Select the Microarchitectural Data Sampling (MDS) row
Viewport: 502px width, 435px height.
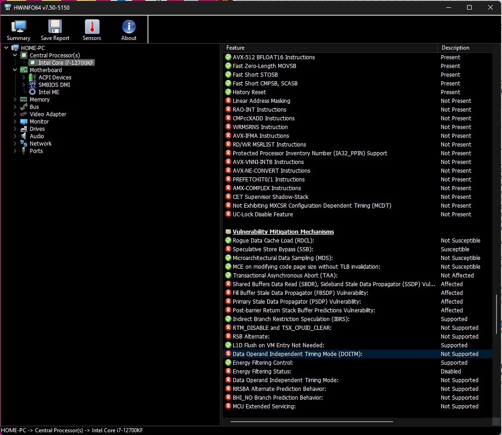click(x=358, y=258)
